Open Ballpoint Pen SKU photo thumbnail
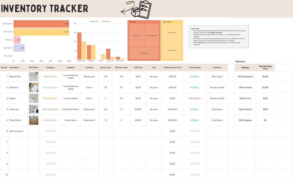 (34, 76)
